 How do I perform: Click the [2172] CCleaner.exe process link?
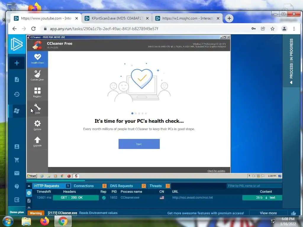click(x=62, y=213)
